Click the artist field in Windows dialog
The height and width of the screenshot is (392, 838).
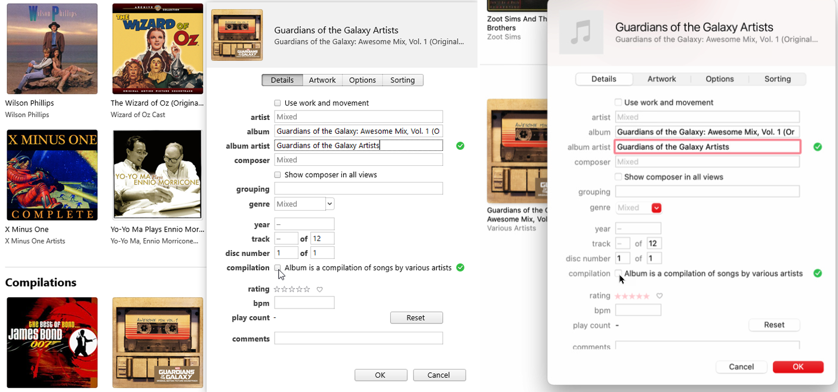[x=359, y=117]
